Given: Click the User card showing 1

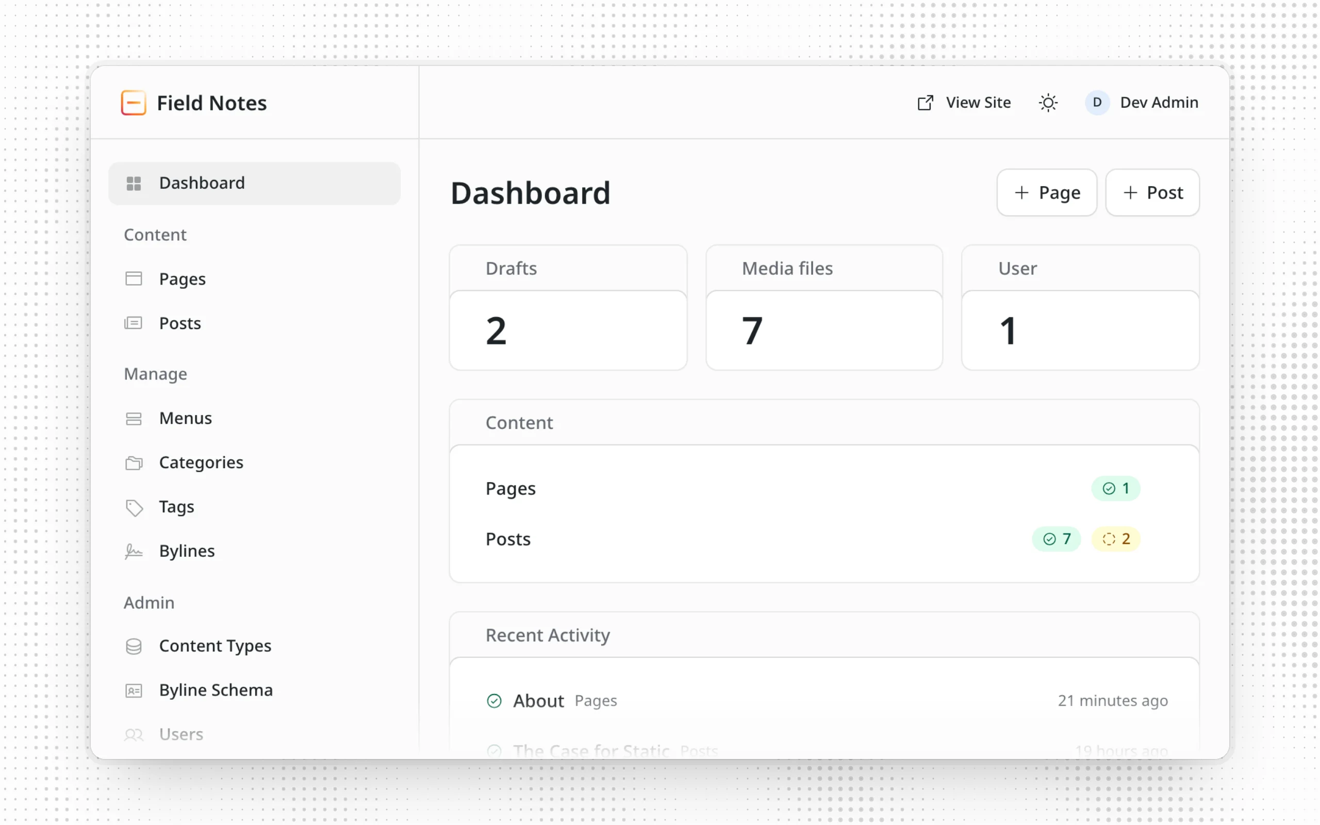Looking at the screenshot, I should point(1080,308).
